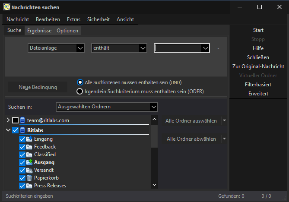Switch to the Ergebnisse tab
This screenshot has height=202, width=289.
[39, 31]
